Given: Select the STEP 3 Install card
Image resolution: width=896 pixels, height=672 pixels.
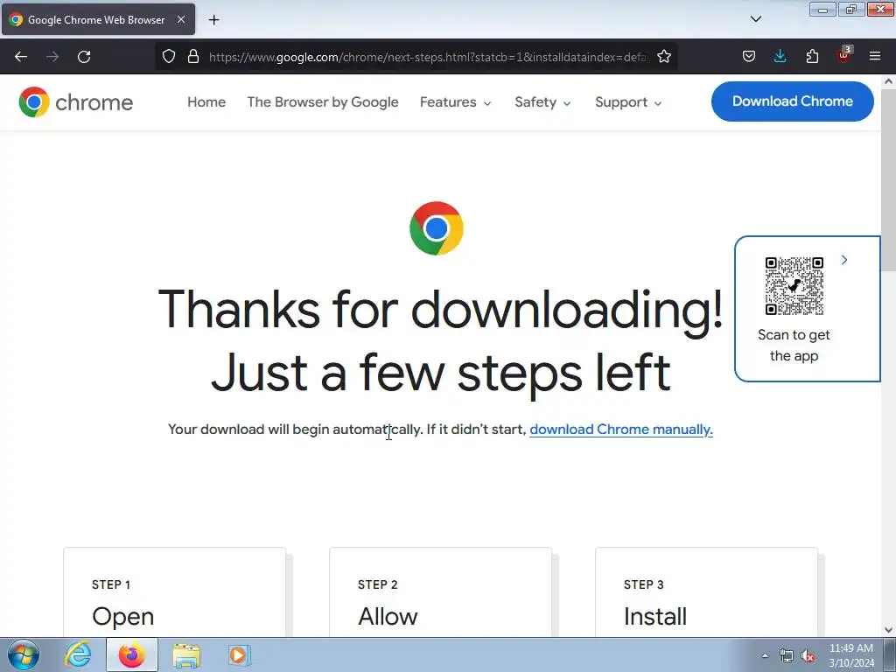Looking at the screenshot, I should point(706,592).
